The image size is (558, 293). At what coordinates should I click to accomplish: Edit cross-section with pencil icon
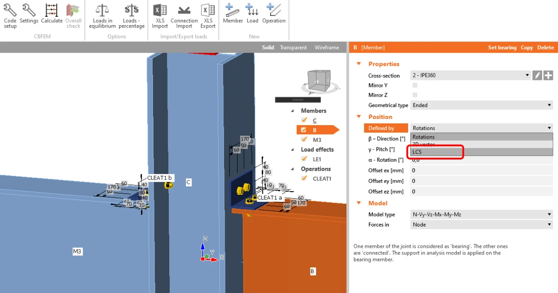pos(537,75)
